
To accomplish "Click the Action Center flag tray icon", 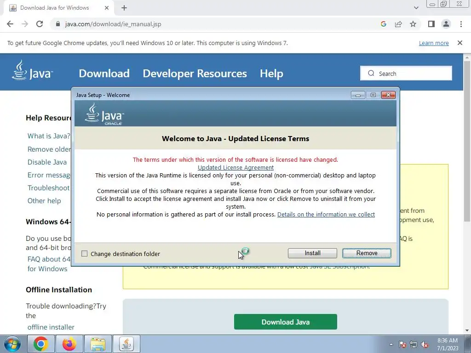I will 402,344.
